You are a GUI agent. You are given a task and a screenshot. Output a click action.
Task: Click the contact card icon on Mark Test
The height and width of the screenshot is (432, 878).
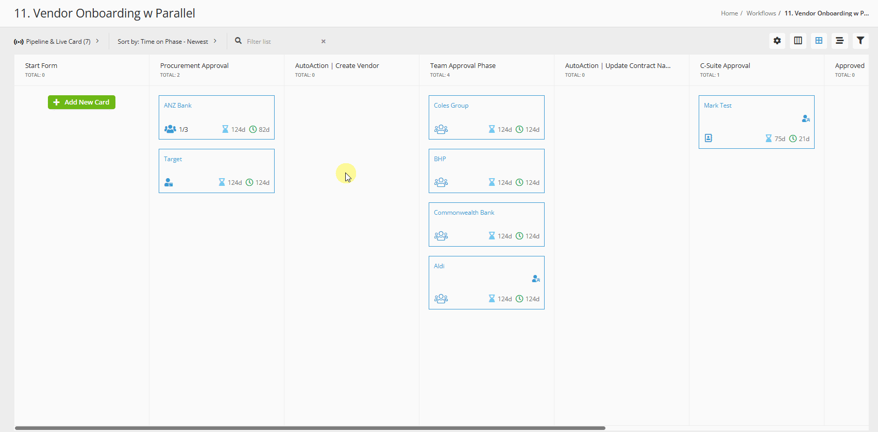(708, 138)
